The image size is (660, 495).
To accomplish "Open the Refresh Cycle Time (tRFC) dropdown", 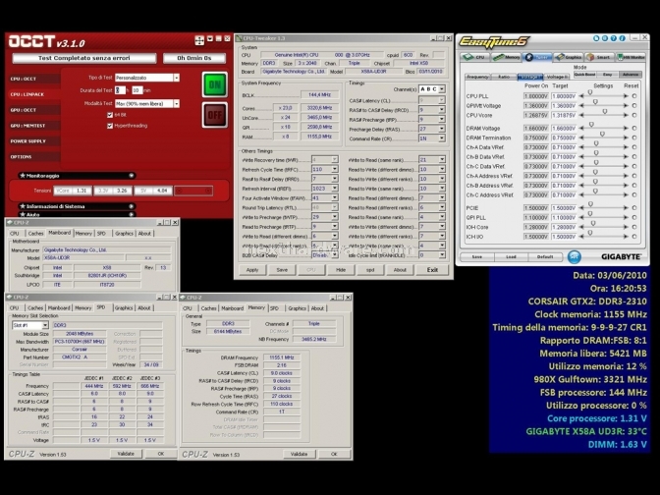I will point(335,169).
